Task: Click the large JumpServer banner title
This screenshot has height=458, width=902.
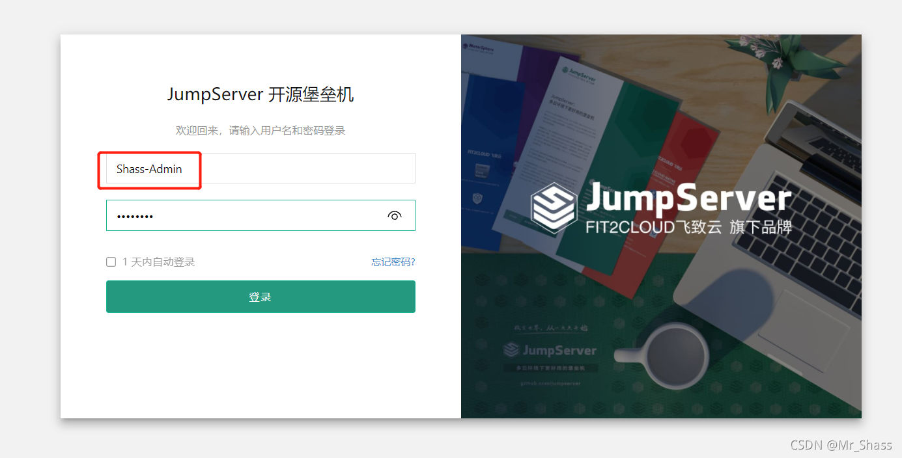Action: pyautogui.click(x=689, y=198)
